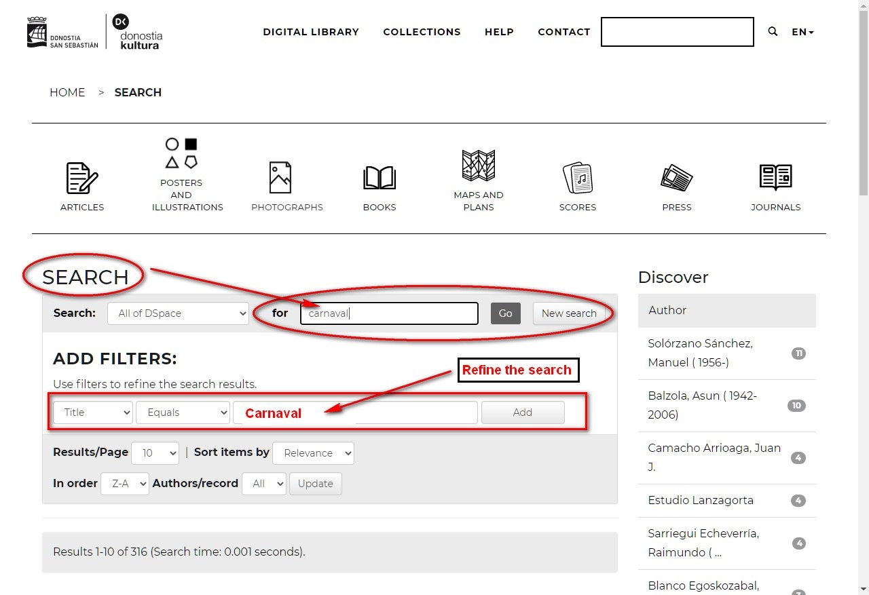Browse the Books category icon

[x=380, y=178]
